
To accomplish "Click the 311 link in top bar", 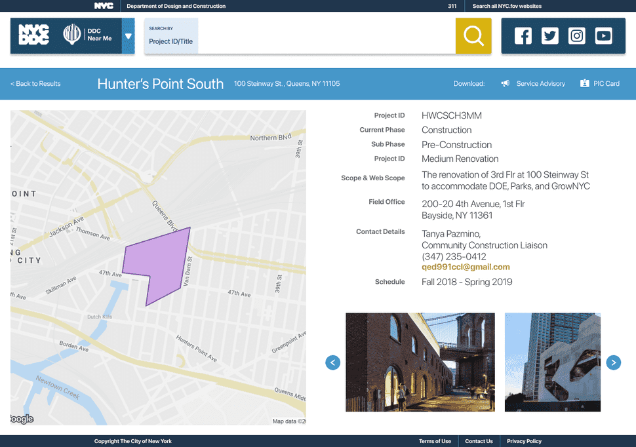I will (x=452, y=6).
